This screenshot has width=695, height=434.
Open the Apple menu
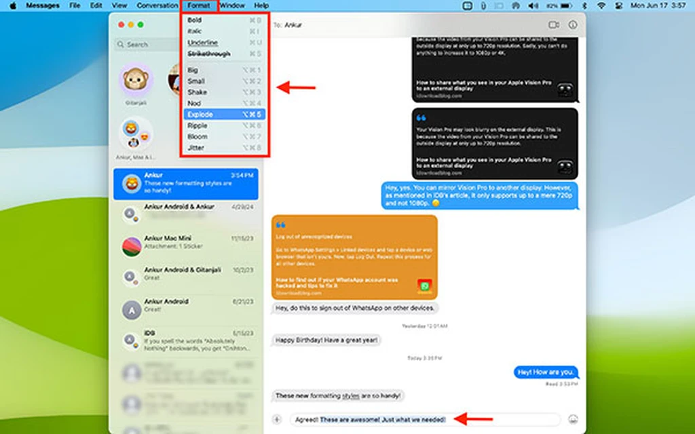pos(13,5)
